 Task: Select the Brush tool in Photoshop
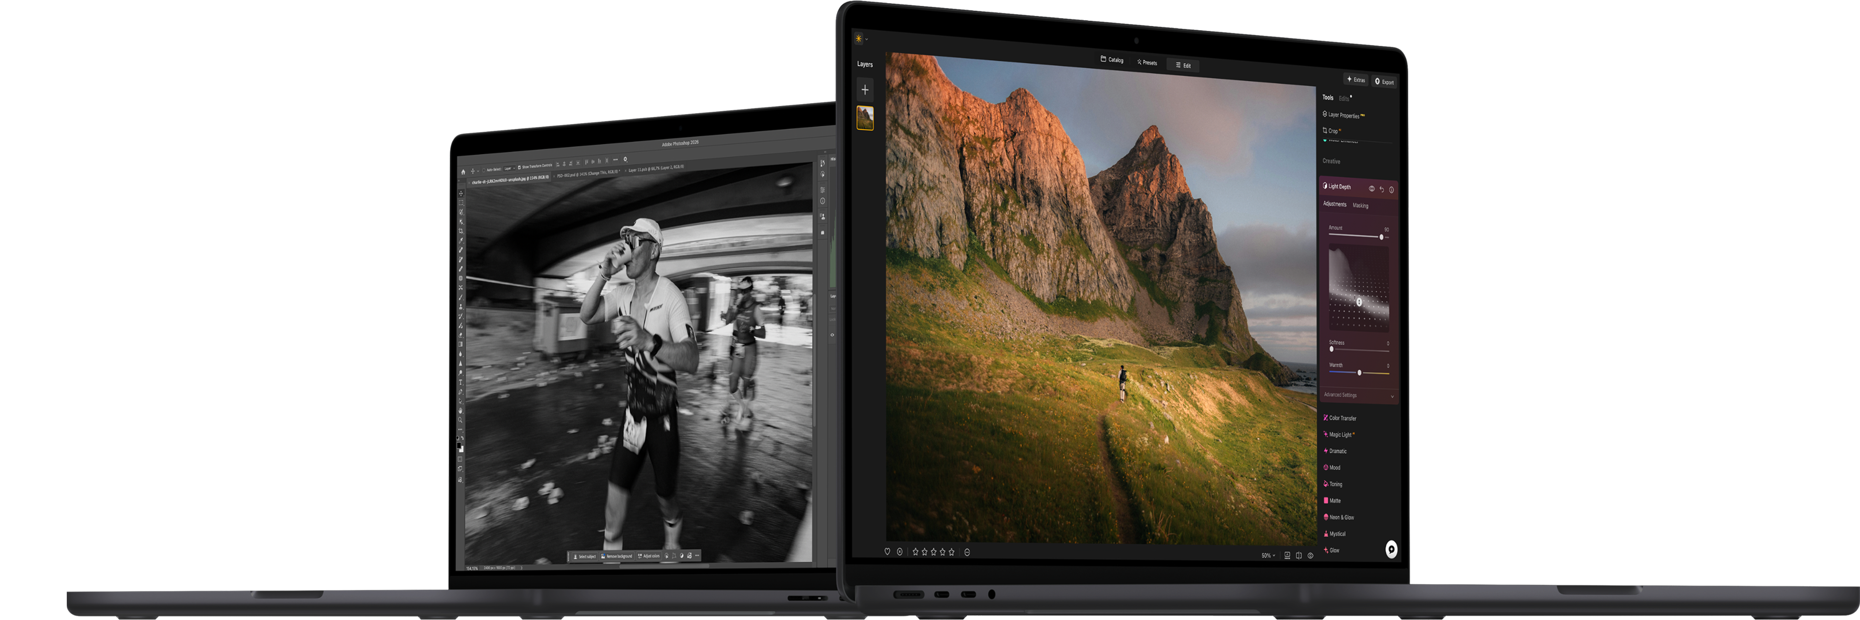click(461, 298)
